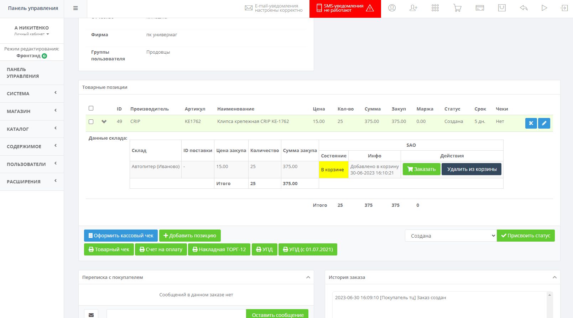Open the add user icon in header

413,8
